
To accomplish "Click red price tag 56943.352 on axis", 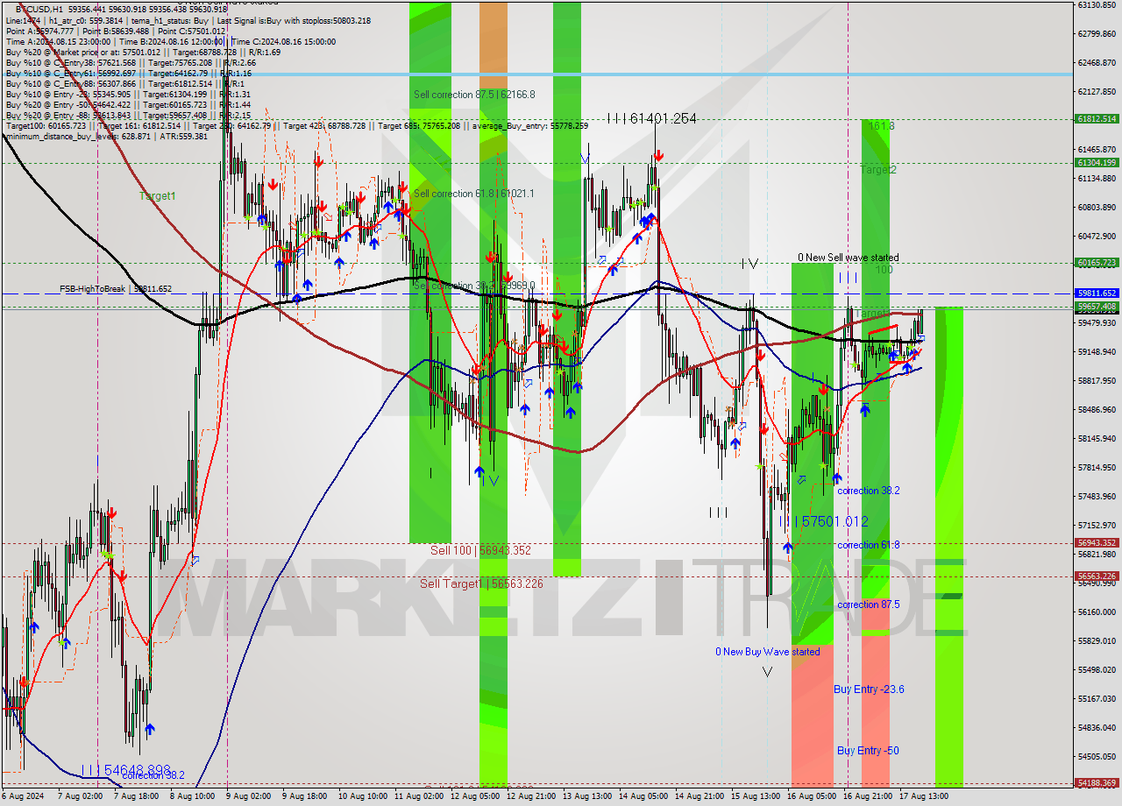I will (1096, 543).
